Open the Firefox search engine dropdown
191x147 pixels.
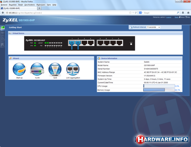(x=141, y=13)
